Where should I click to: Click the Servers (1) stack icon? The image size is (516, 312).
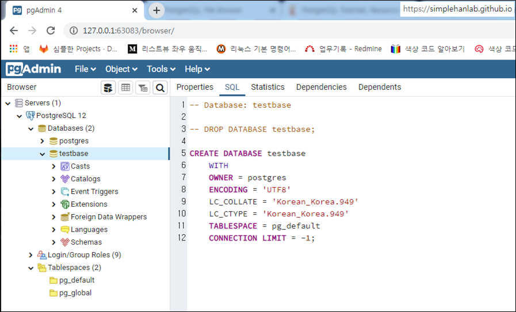[x=19, y=103]
